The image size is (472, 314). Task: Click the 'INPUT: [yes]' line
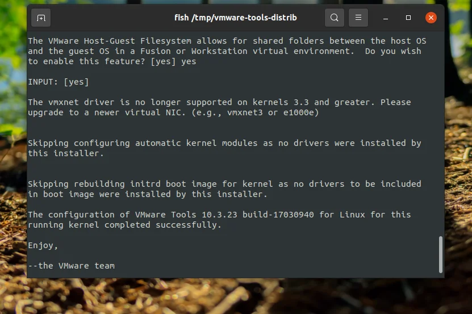tap(59, 82)
